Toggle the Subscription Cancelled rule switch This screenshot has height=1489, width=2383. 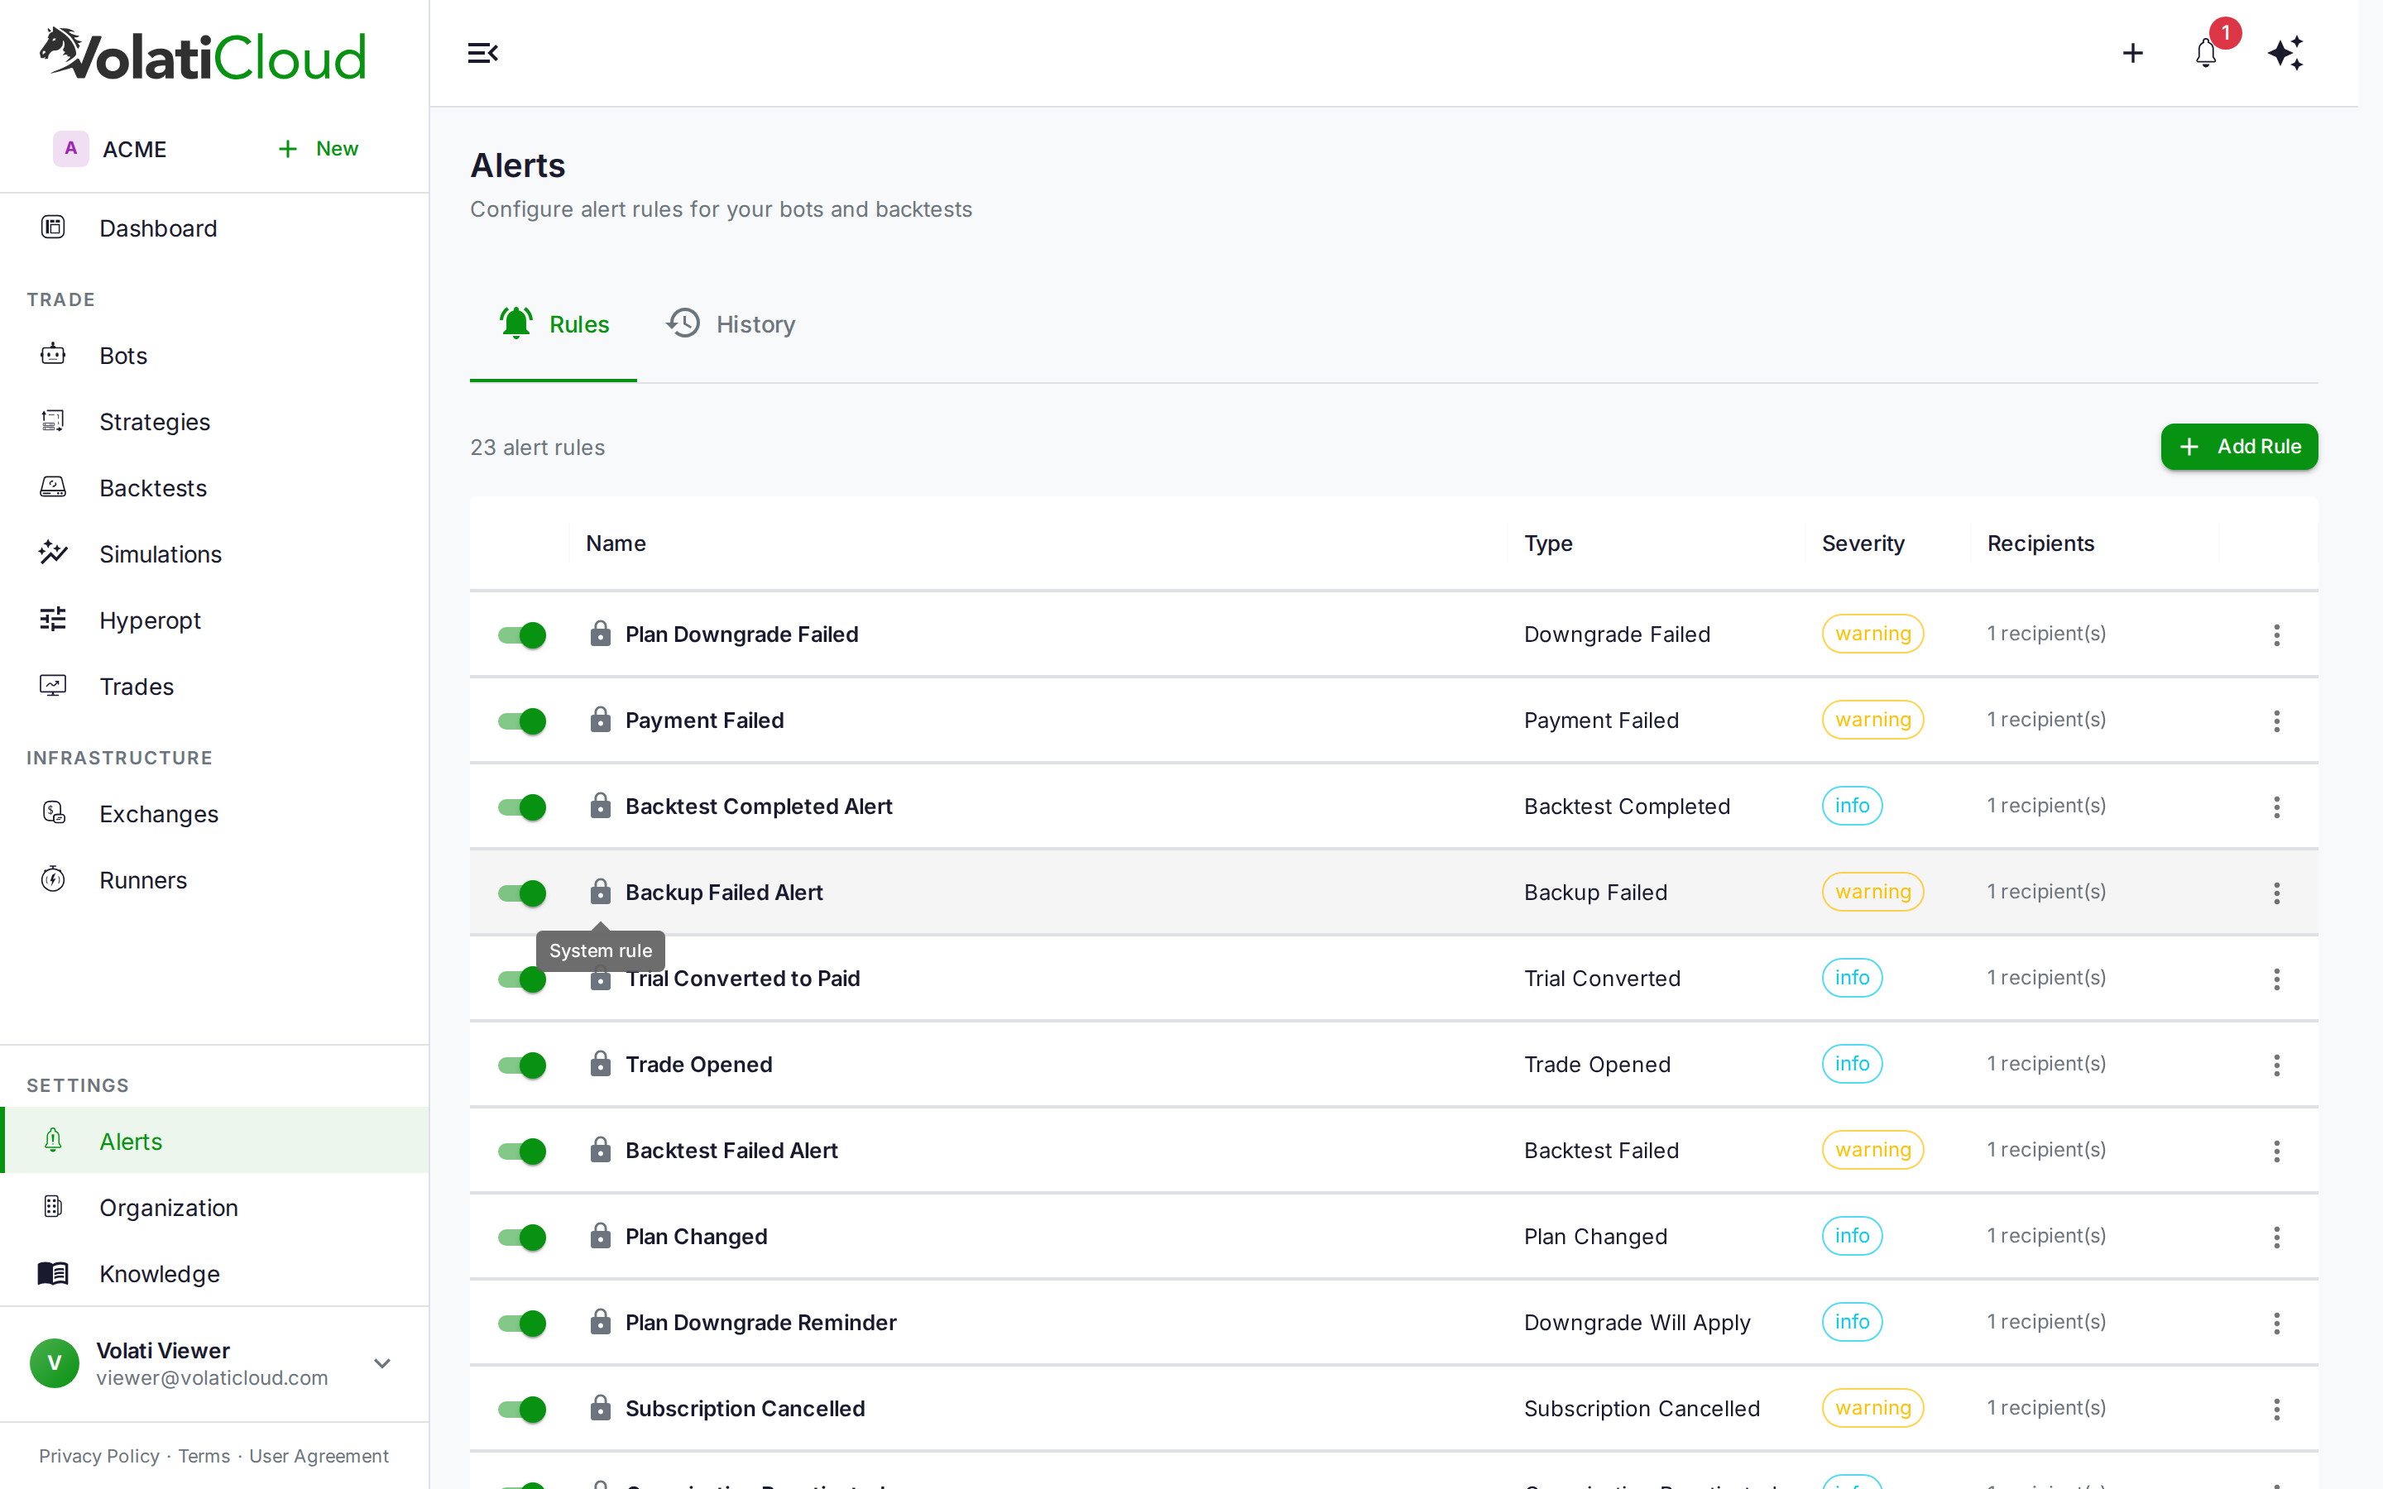point(522,1408)
